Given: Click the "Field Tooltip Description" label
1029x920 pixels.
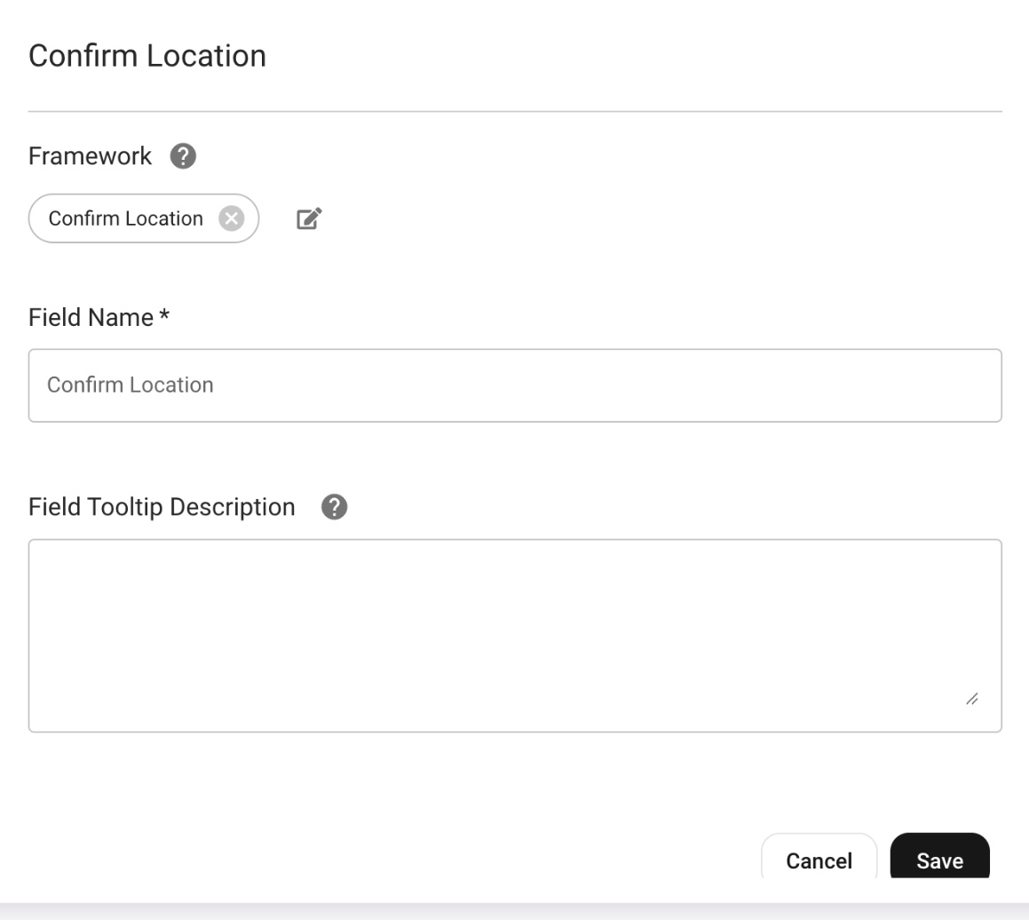Looking at the screenshot, I should 162,507.
